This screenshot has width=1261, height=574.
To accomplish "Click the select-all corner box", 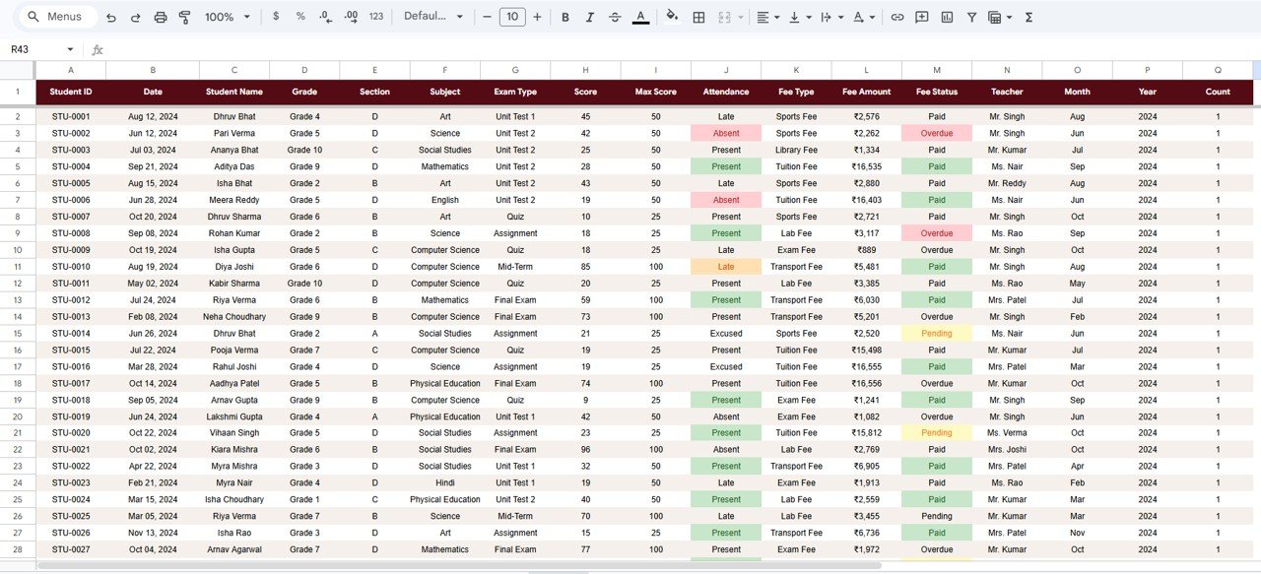I will (x=18, y=70).
